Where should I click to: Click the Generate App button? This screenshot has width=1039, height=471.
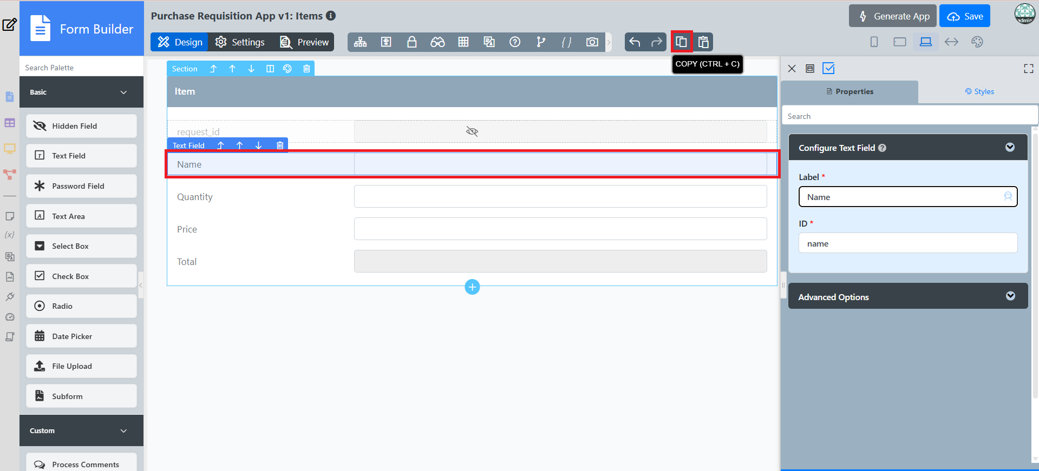point(894,16)
